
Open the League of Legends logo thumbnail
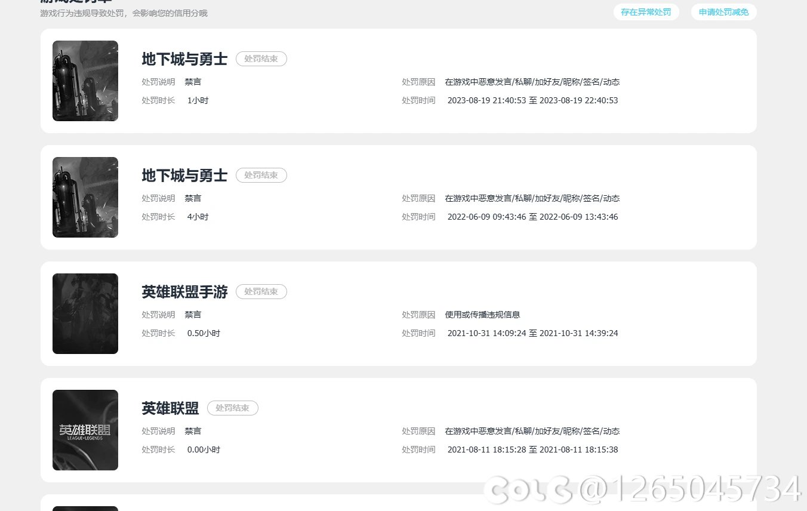coord(85,430)
